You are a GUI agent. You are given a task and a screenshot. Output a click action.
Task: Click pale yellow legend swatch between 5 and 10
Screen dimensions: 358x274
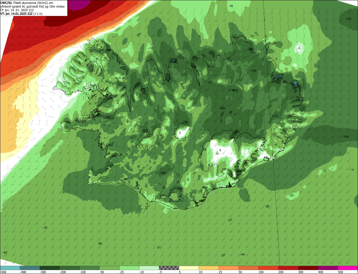point(189,268)
